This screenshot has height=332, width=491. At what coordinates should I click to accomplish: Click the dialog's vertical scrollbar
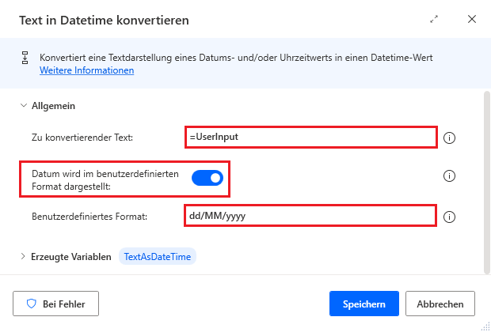486,182
